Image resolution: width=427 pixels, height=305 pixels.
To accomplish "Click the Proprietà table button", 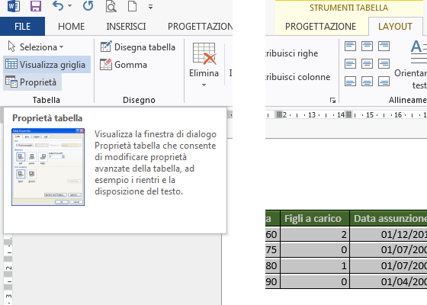I will pyautogui.click(x=32, y=82).
